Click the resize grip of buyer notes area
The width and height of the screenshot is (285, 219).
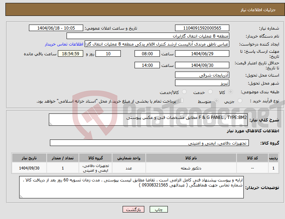click(x=21, y=197)
